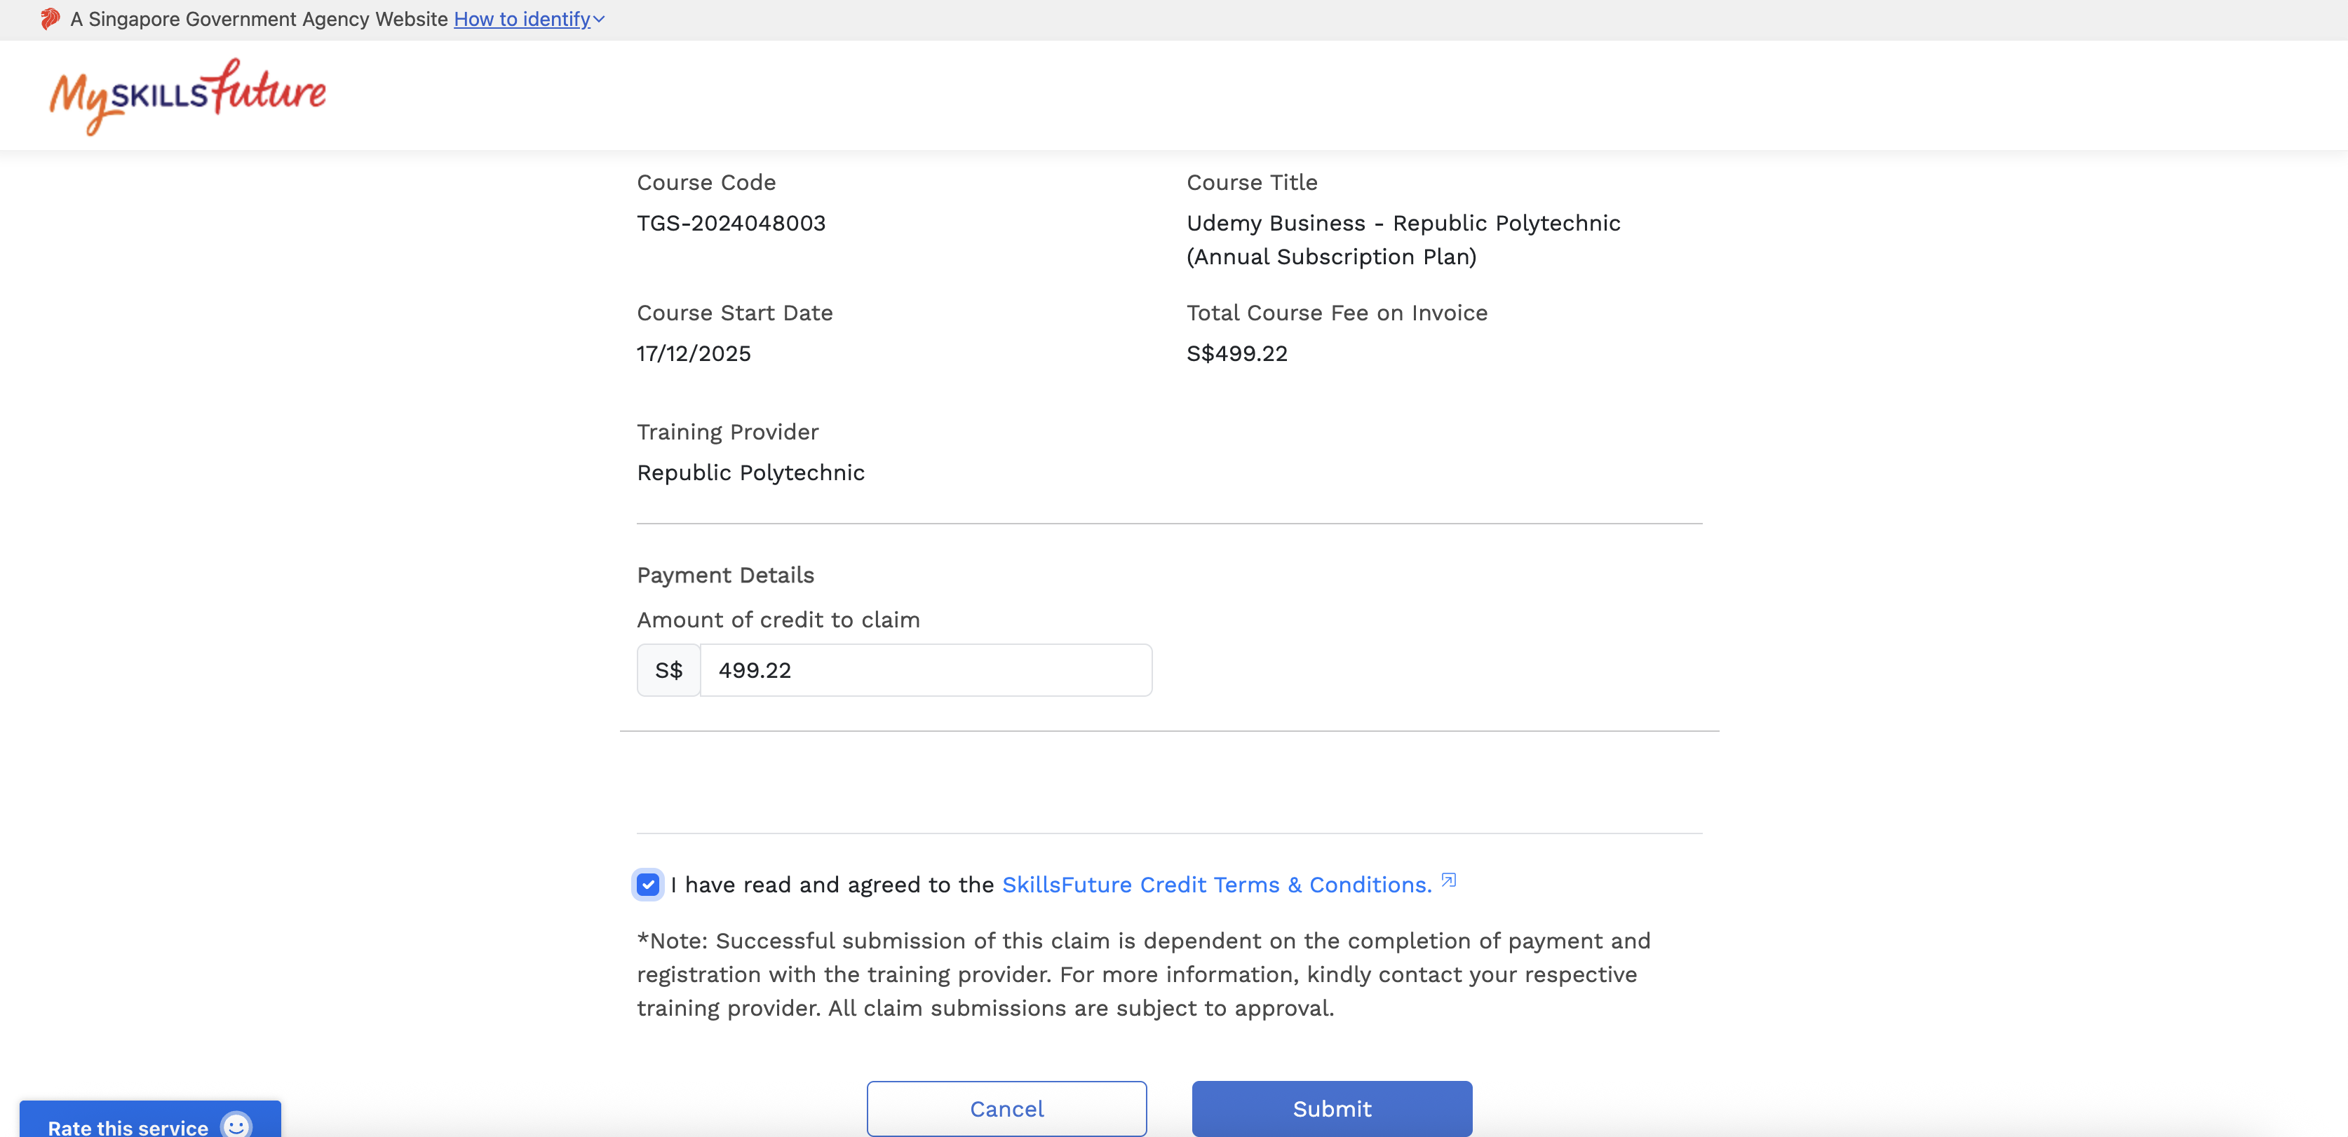Click the Republic Polytechnic training provider value
This screenshot has height=1137, width=2348.
tap(750, 473)
